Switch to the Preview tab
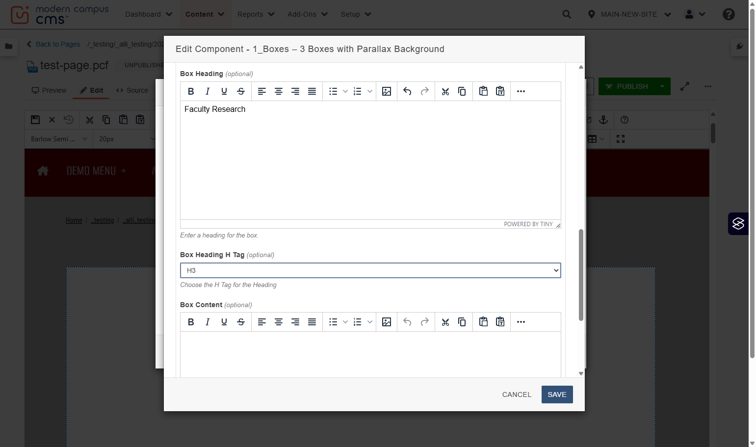 [49, 90]
